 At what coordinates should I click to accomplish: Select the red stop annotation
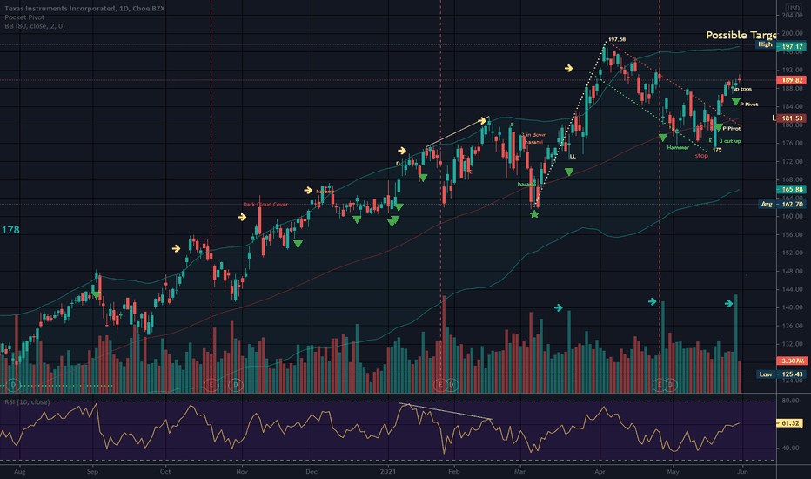(x=701, y=155)
